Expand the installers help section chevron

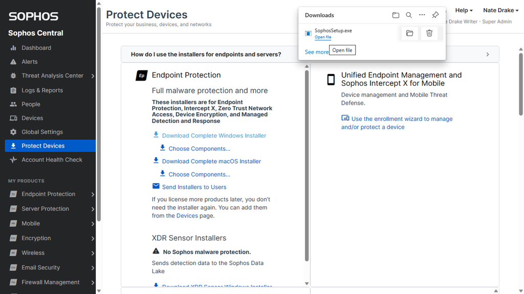click(488, 54)
